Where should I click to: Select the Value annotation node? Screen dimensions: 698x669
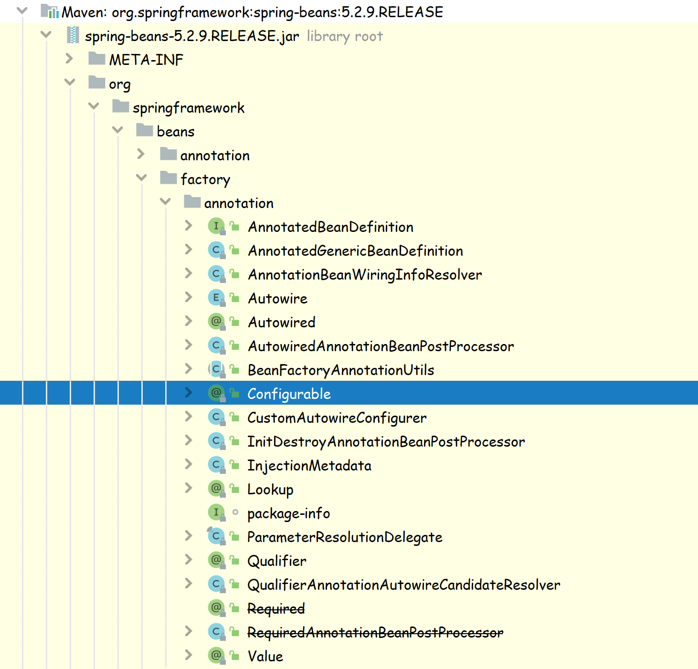(265, 656)
